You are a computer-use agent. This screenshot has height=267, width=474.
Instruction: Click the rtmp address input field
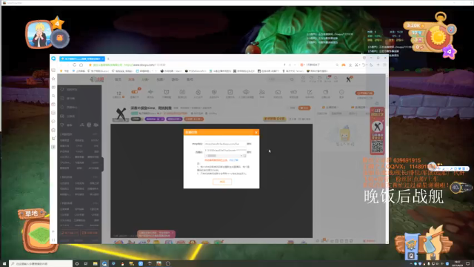tap(225, 144)
